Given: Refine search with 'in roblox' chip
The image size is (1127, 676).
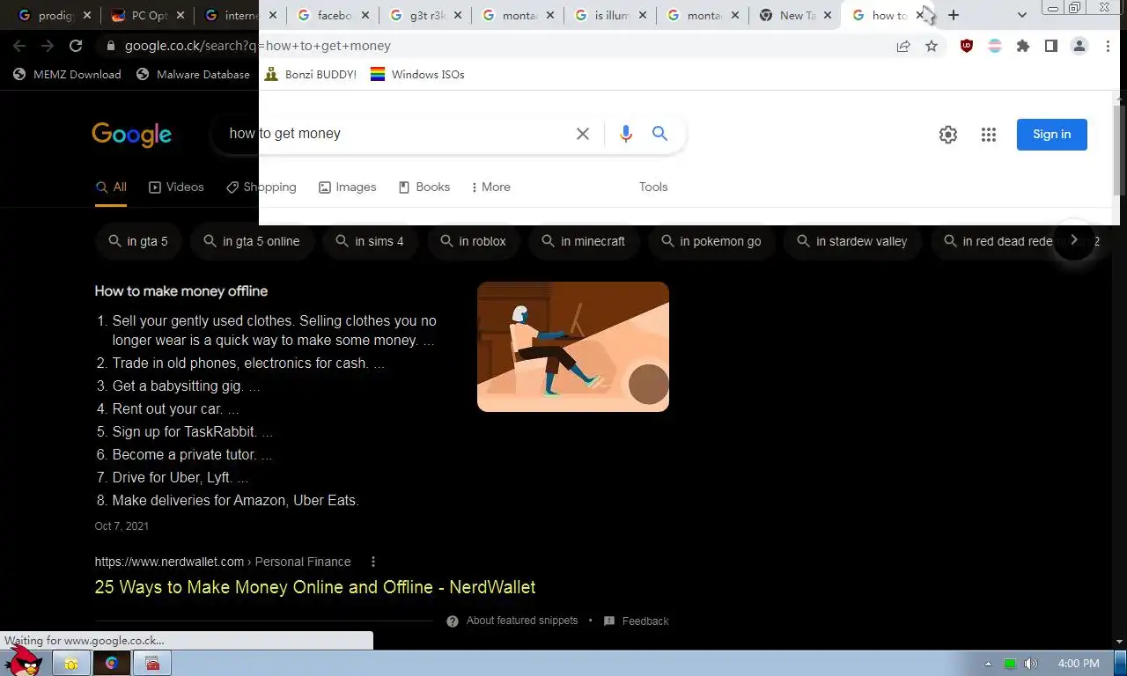Looking at the screenshot, I should tap(474, 241).
